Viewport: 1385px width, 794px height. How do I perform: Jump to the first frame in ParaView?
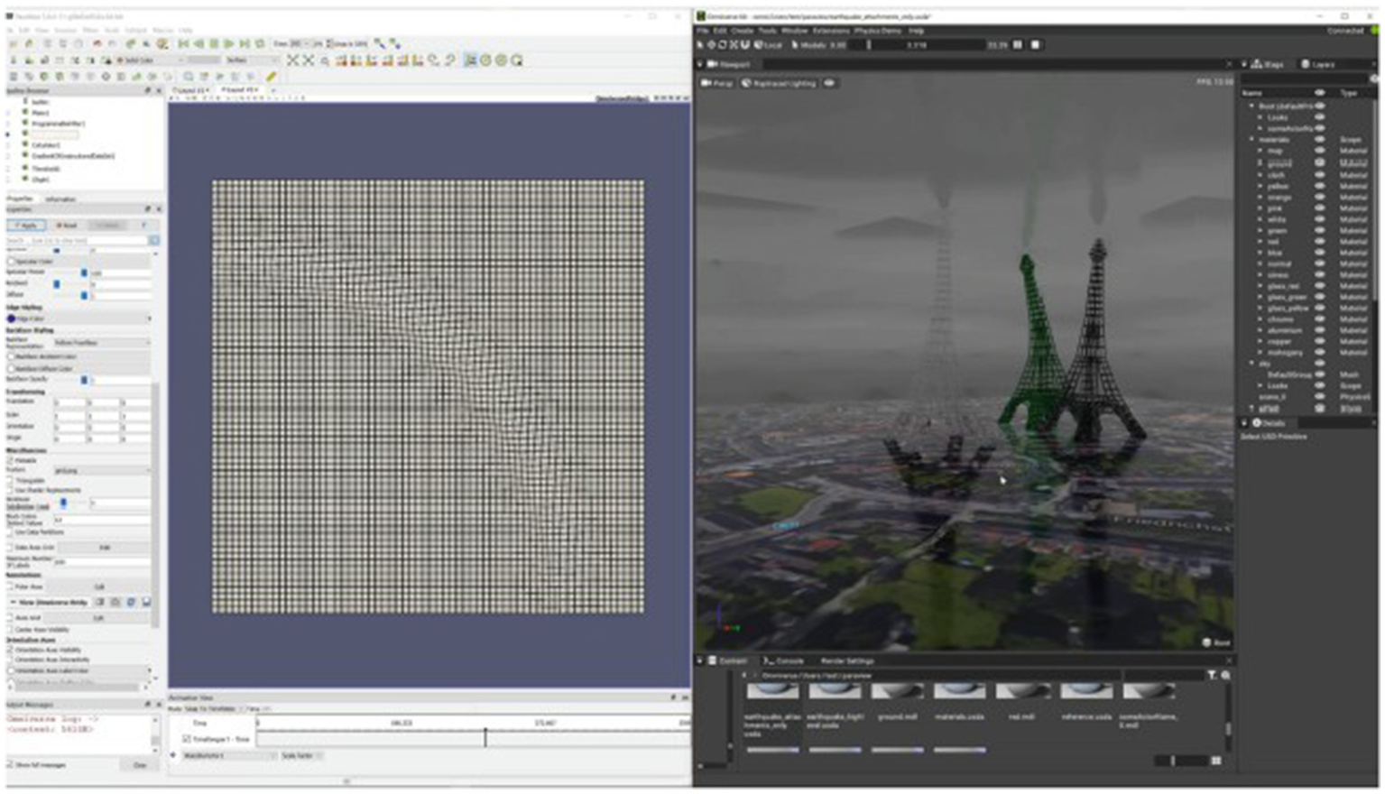[x=183, y=43]
